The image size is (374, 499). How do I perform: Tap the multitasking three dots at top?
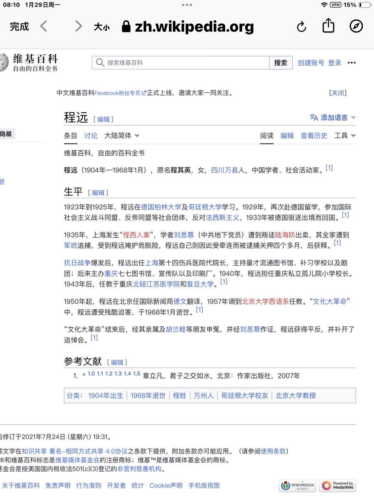(187, 5)
